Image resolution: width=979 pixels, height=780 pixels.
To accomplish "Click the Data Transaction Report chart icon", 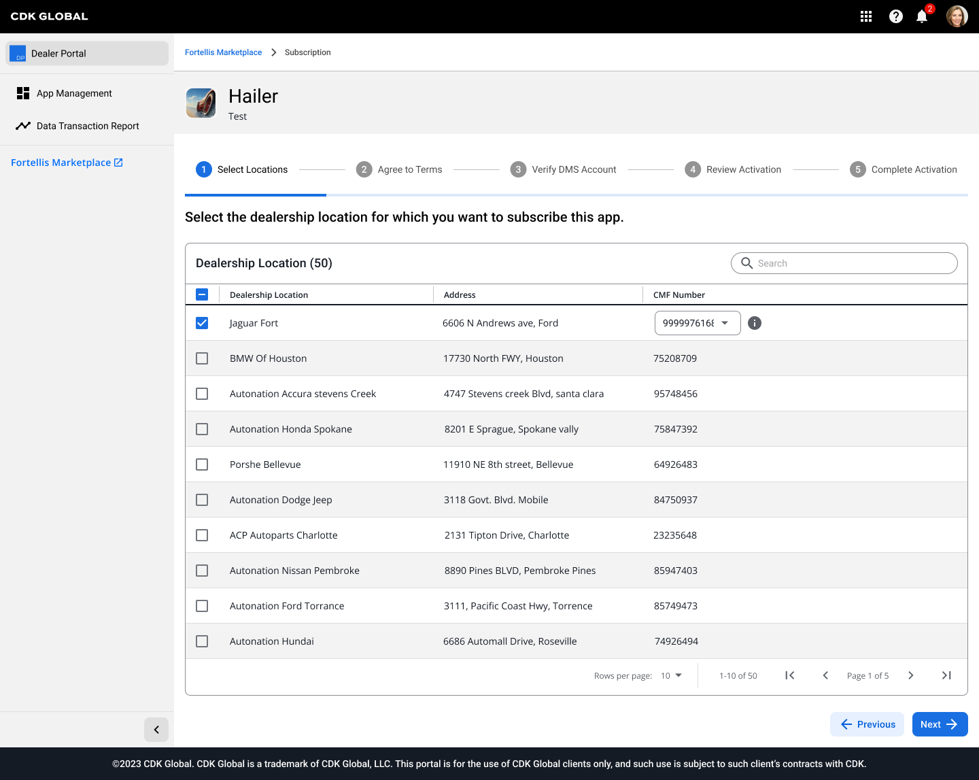I will pos(23,126).
